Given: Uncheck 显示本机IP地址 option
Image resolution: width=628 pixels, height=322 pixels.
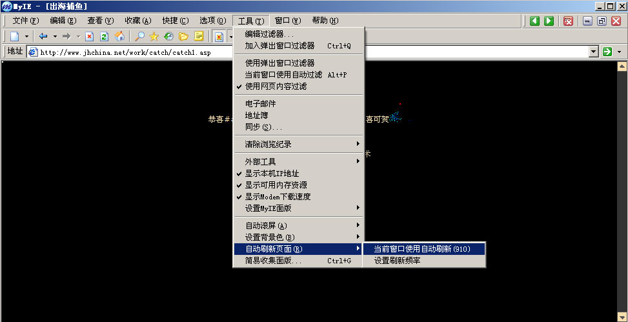Looking at the screenshot, I should (x=298, y=174).
